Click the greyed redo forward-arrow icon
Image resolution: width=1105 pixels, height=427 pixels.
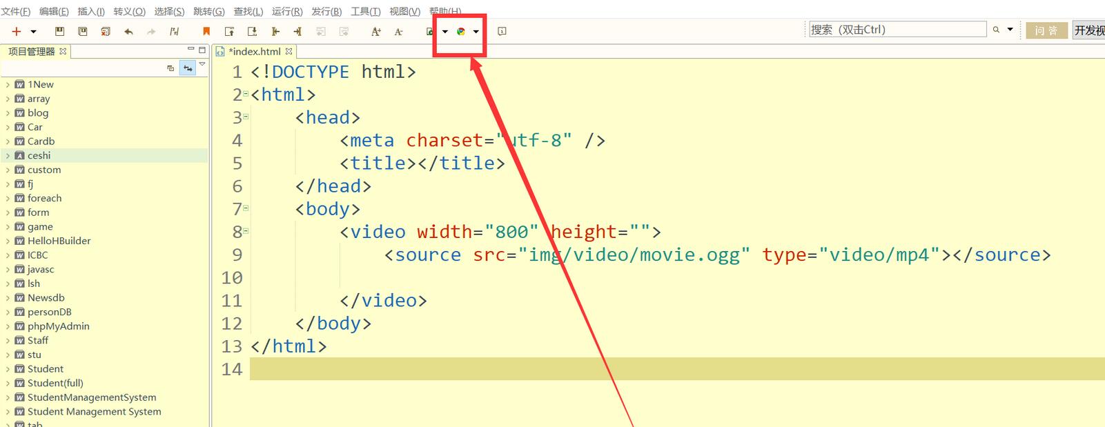(151, 31)
